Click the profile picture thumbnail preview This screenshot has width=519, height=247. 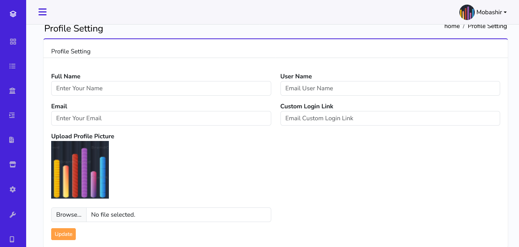80,169
